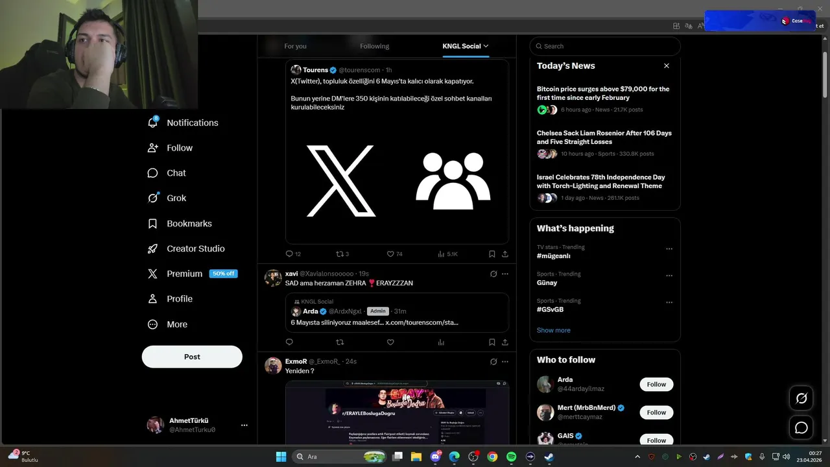Open the #mügeanlı trending topic
The height and width of the screenshot is (467, 830).
tap(554, 256)
